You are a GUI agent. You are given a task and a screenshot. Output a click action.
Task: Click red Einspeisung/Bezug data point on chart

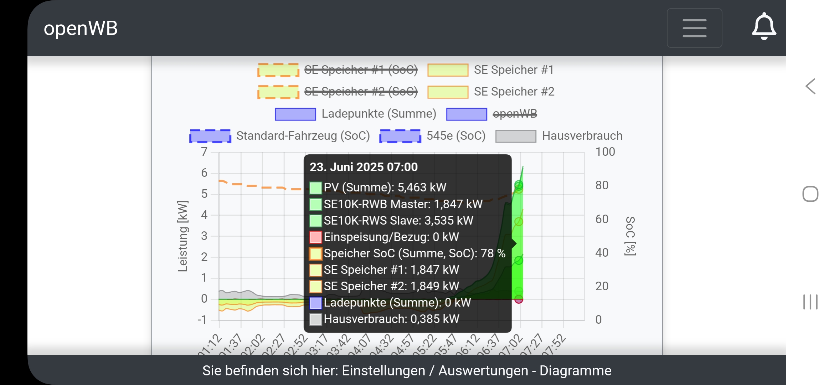click(519, 299)
